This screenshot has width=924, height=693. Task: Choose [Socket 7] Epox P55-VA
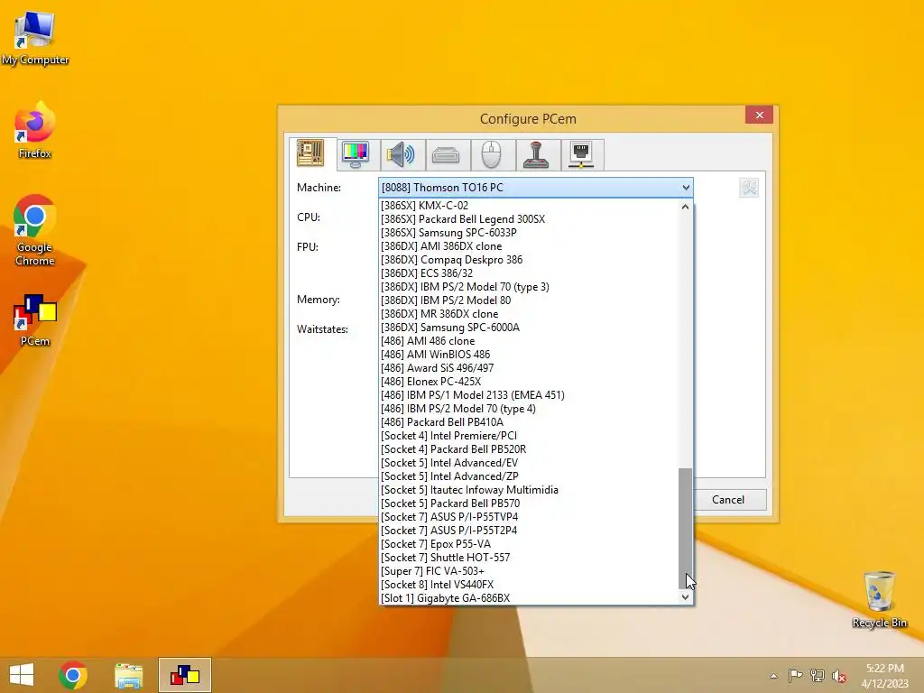pyautogui.click(x=529, y=544)
